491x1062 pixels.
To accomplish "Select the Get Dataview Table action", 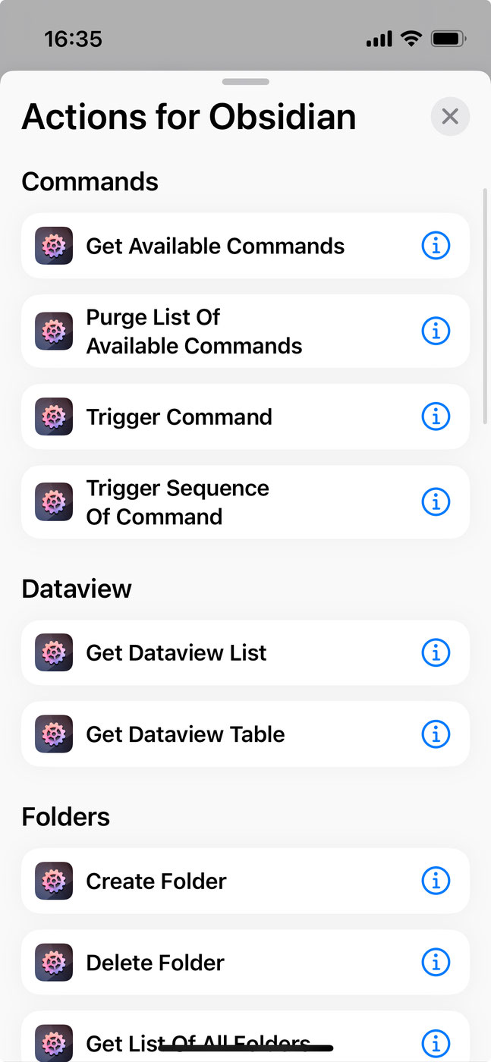I will 185,734.
